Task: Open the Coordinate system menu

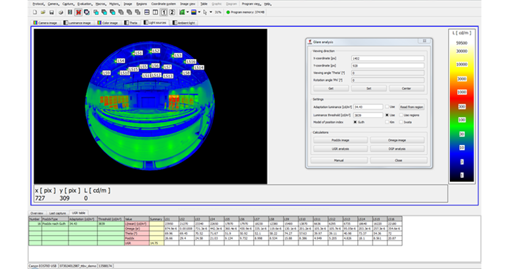Action: click(x=164, y=4)
